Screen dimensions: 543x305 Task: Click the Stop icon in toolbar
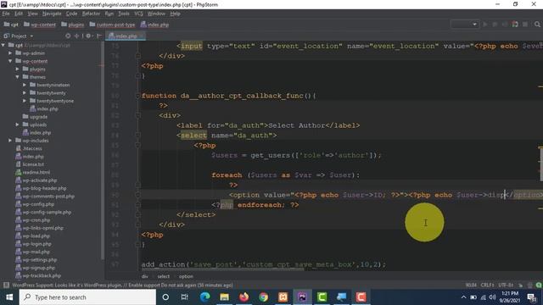(525, 25)
